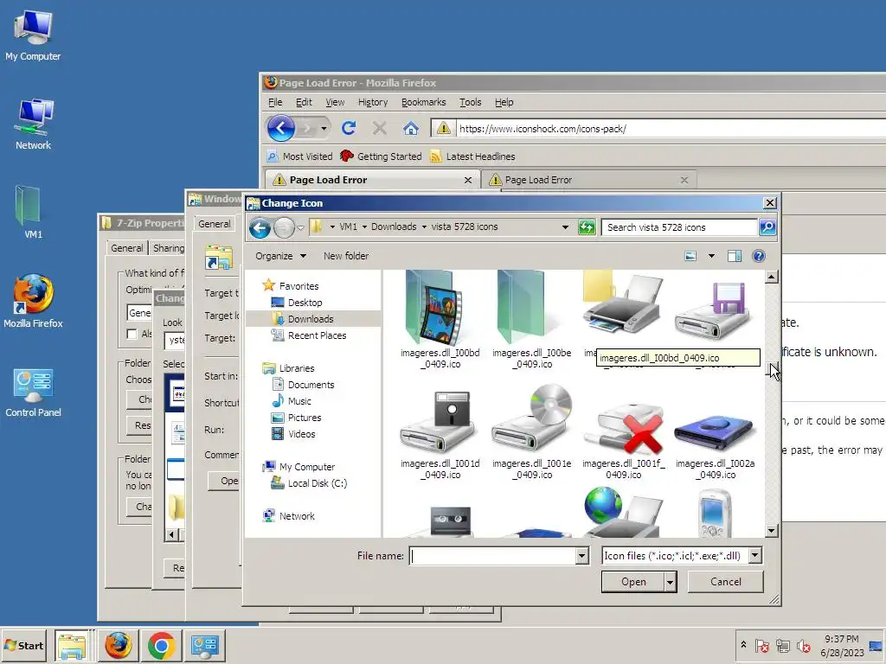Open Firefox Tools menu
Image resolution: width=886 pixels, height=664 pixels.
point(470,102)
